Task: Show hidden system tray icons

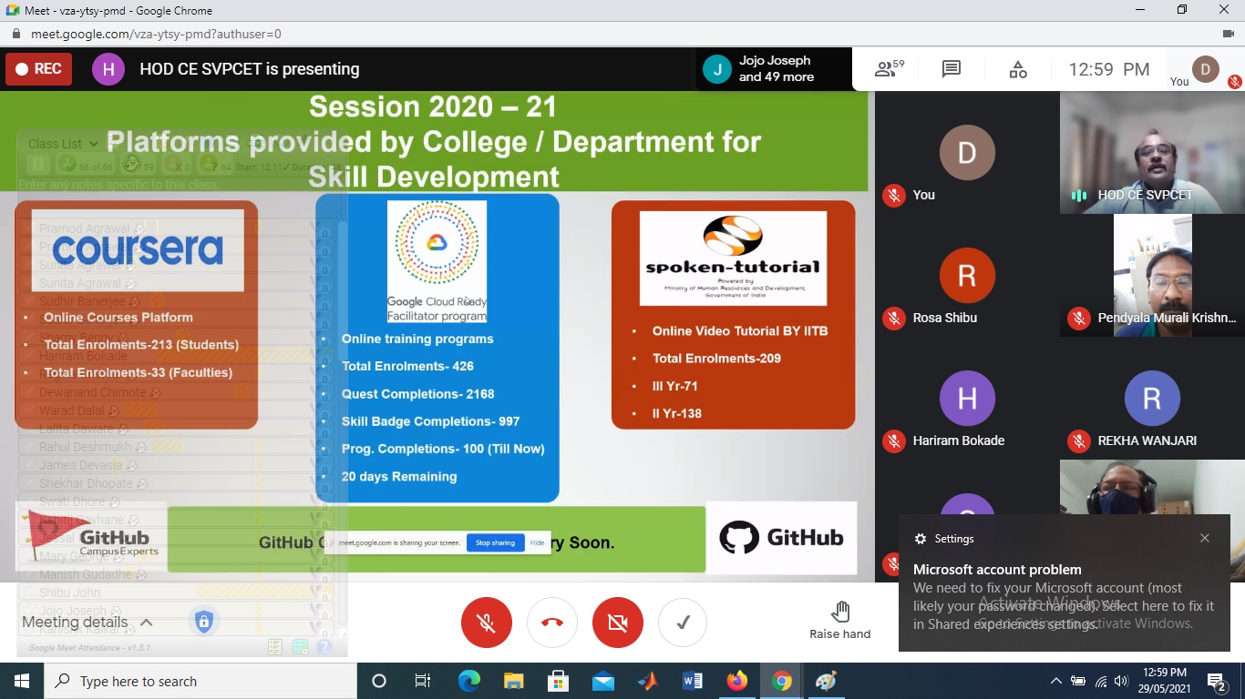Action: [1055, 681]
